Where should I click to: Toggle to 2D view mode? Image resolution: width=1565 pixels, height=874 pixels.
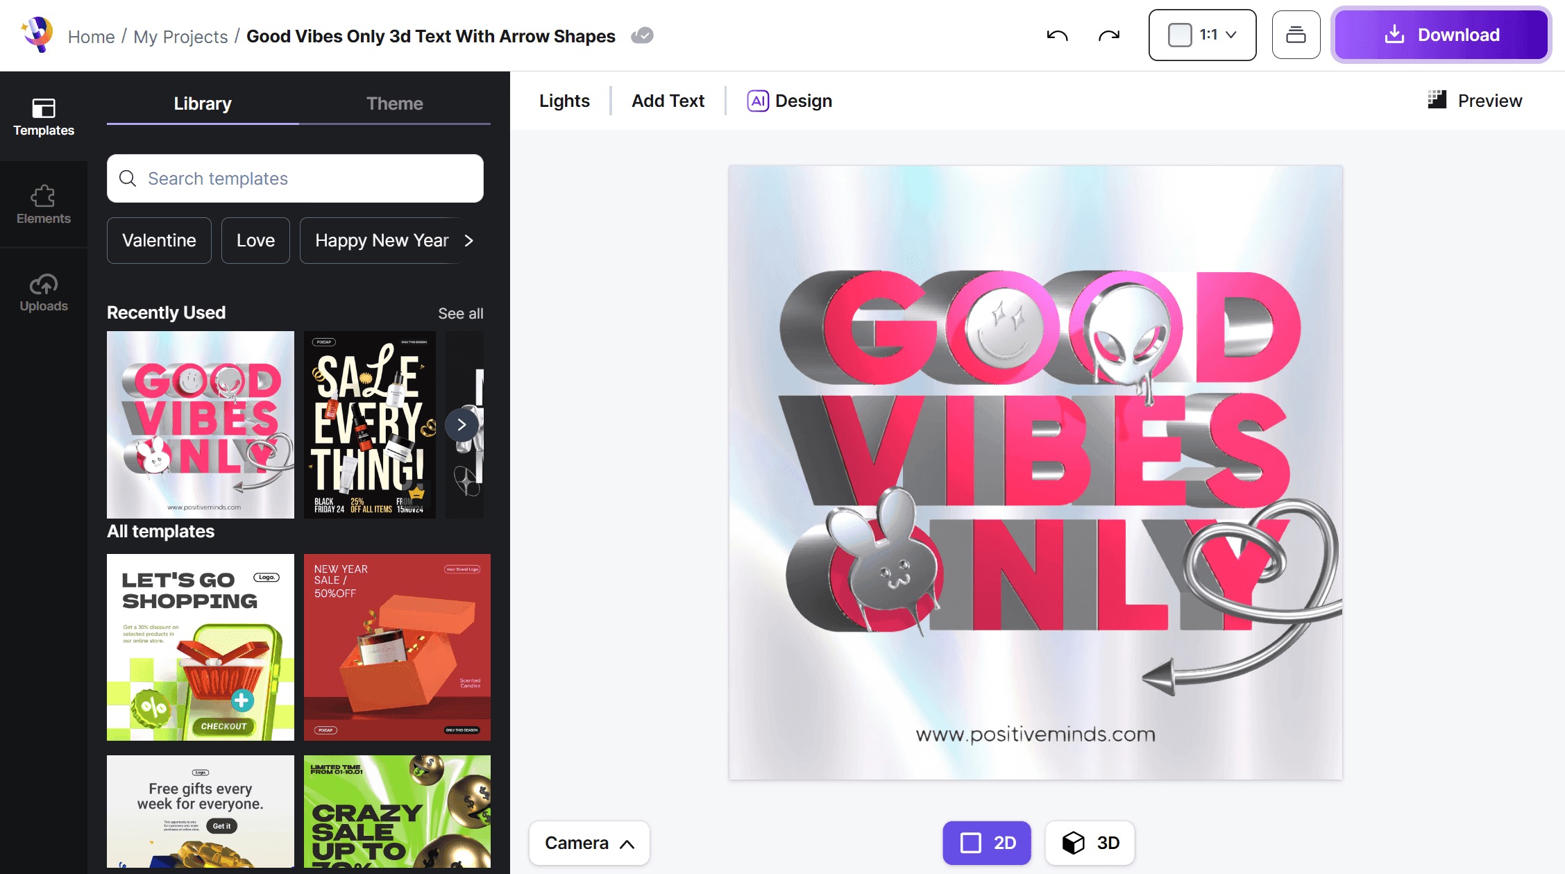[x=985, y=842]
